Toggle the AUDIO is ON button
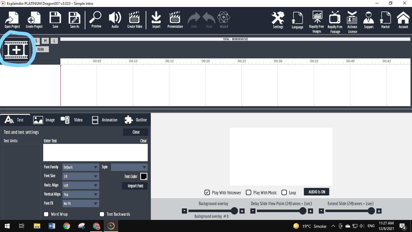 [x=317, y=192]
